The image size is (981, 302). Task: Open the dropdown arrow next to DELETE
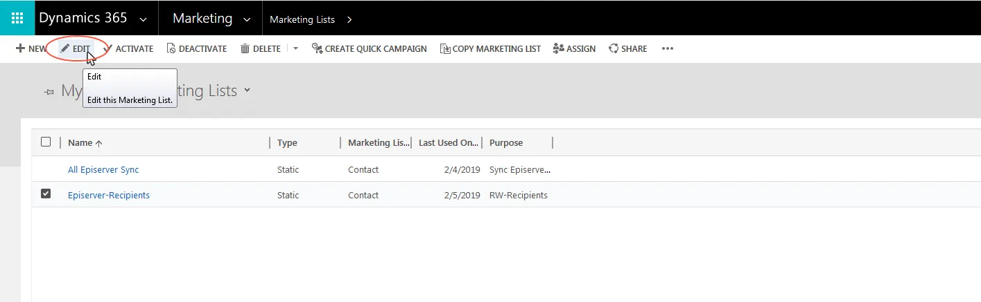point(295,48)
